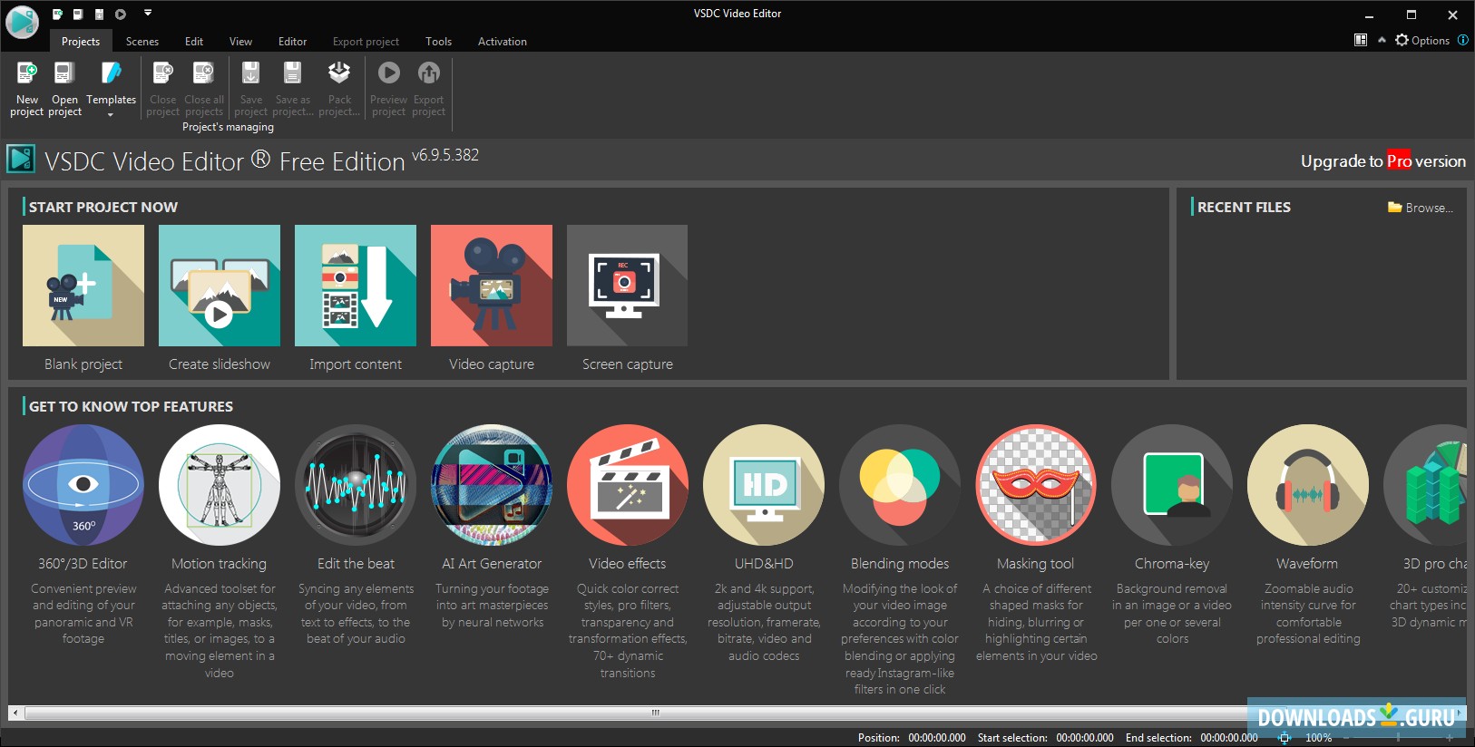This screenshot has width=1475, height=747.
Task: Minimize the VSDC Video Editor window
Action: [1370, 15]
